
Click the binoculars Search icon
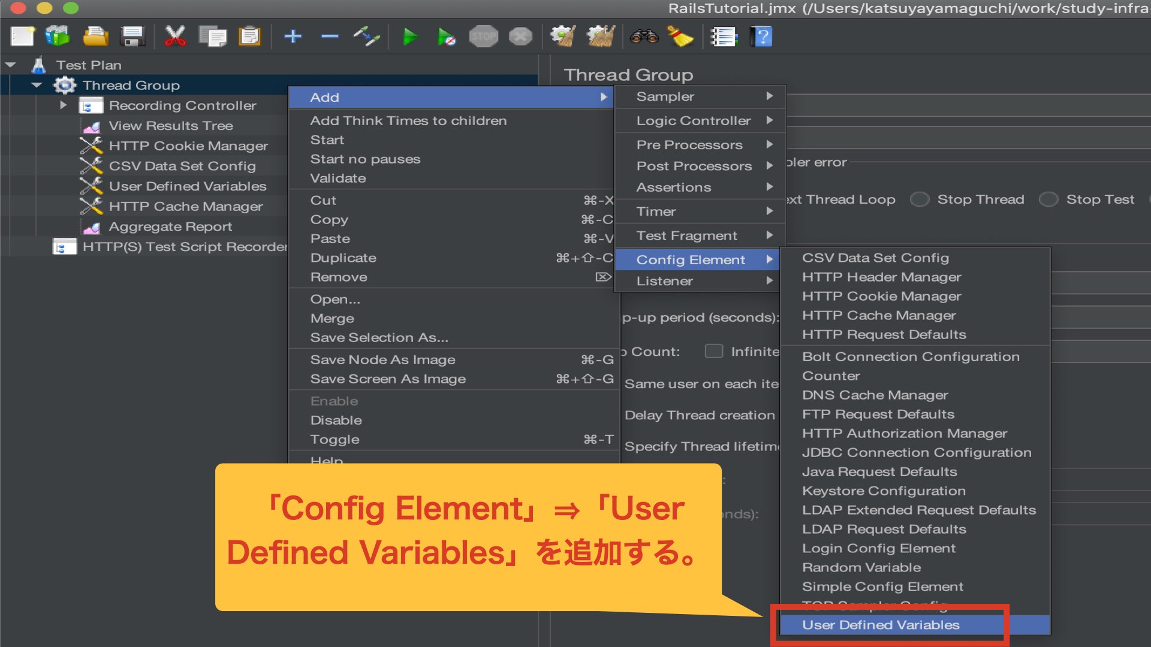(644, 37)
